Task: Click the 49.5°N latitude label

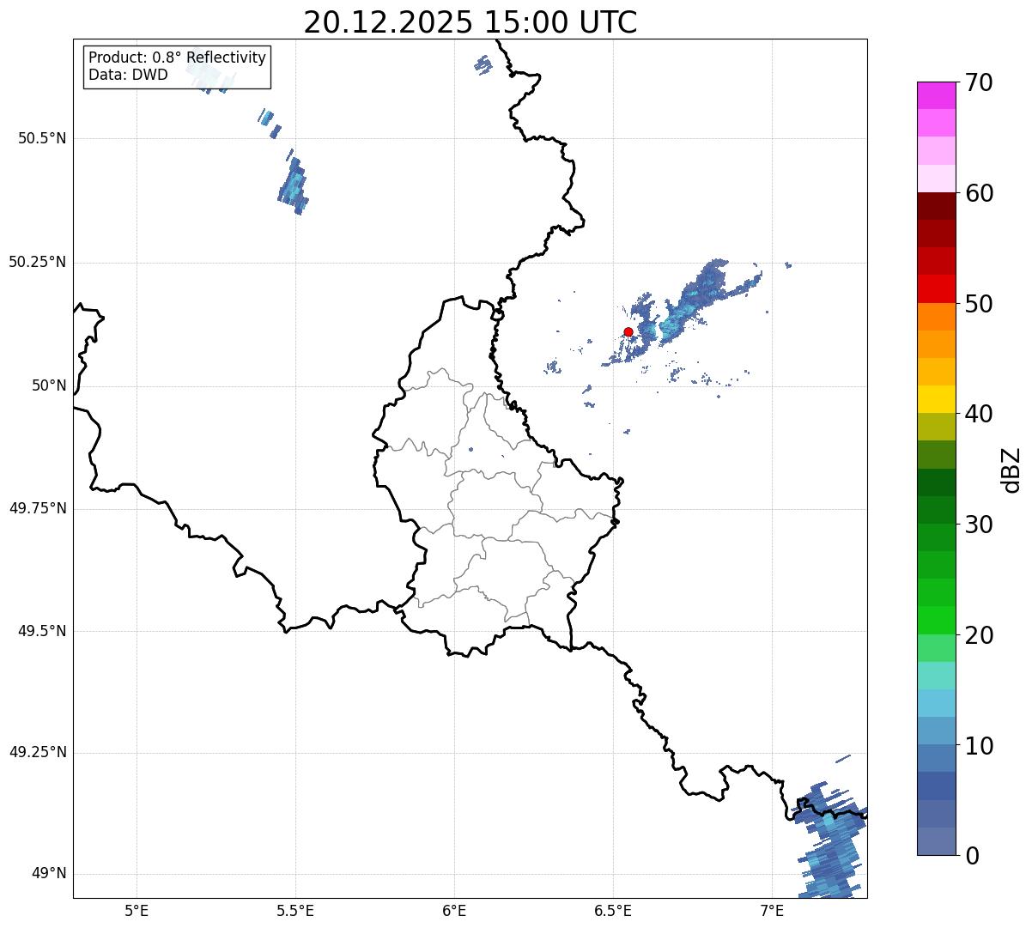Action: (x=42, y=631)
